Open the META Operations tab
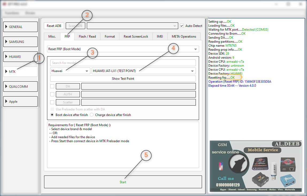This screenshot has width=307, height=196. (x=184, y=37)
